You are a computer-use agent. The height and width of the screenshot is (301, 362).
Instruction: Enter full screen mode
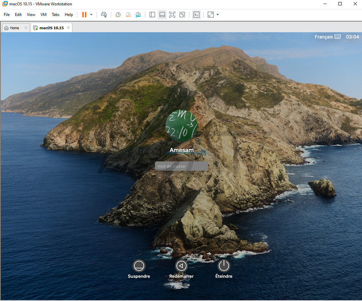(x=172, y=15)
